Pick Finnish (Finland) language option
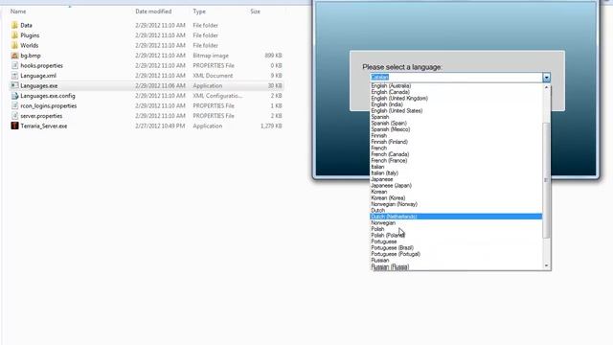This screenshot has height=345, width=613. [x=390, y=142]
